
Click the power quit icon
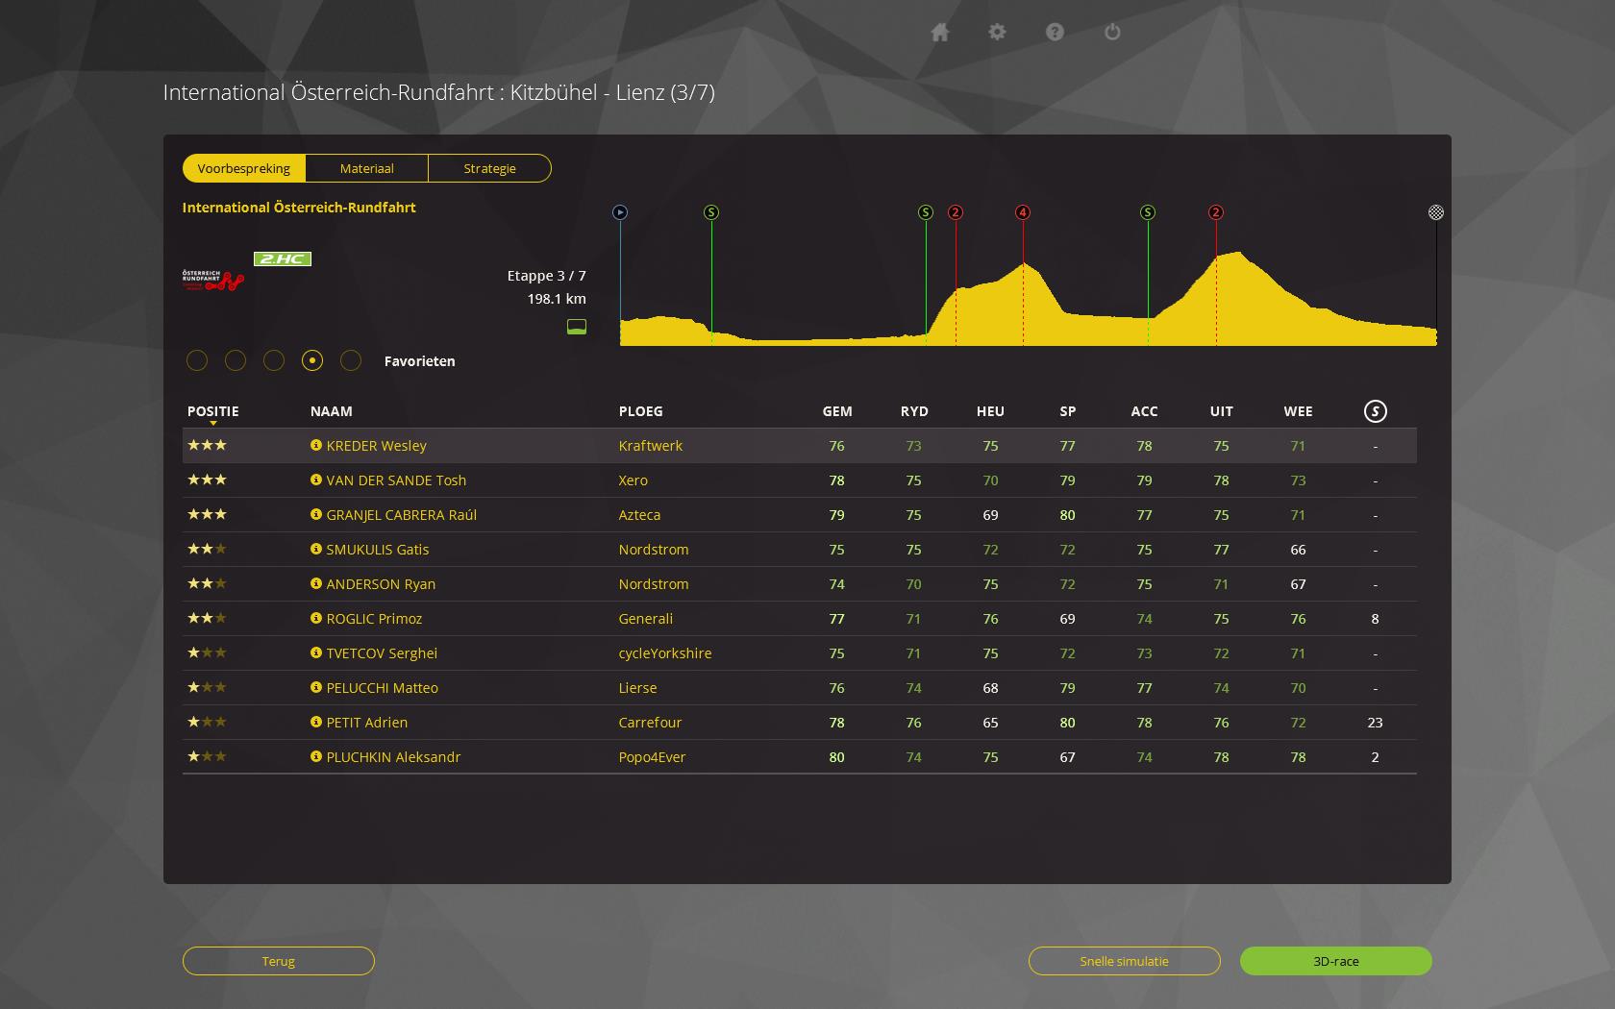pos(1112,32)
